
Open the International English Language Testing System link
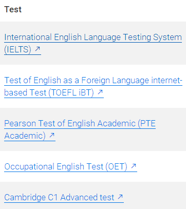coord(93,43)
